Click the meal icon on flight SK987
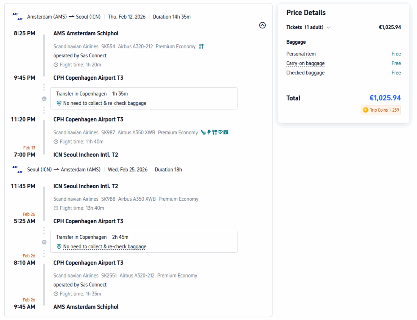Screen dimensions: 417x320 pos(215,132)
